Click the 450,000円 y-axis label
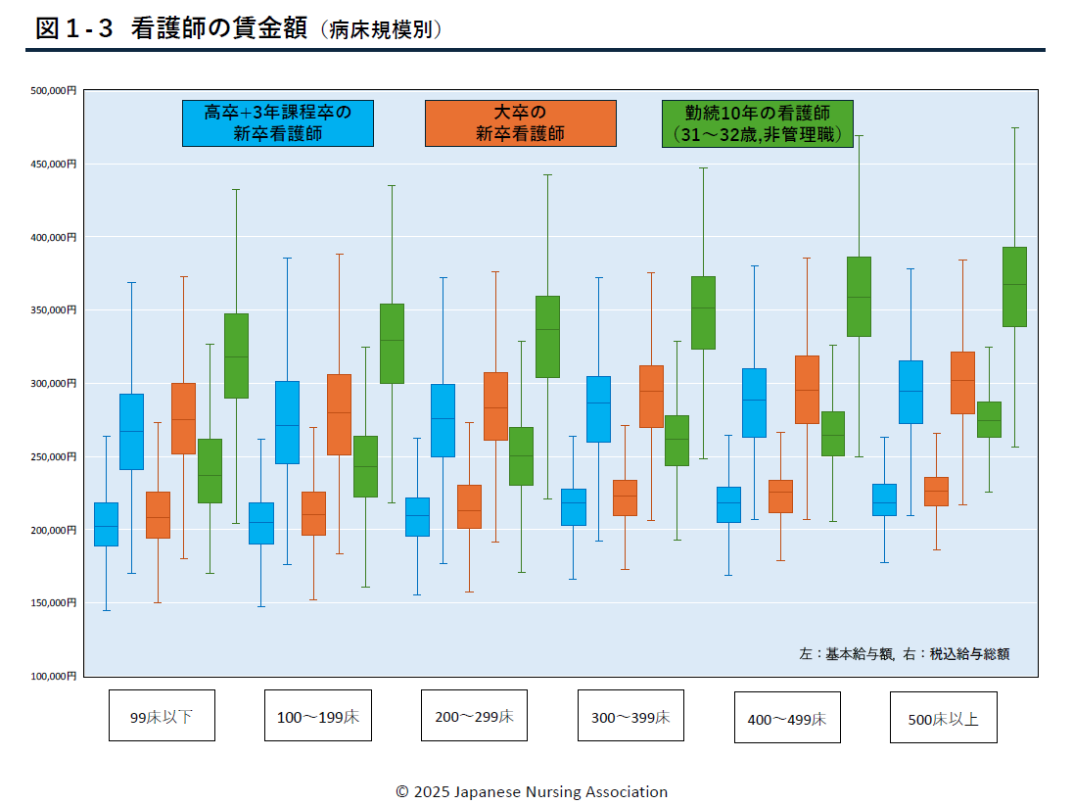The image size is (1073, 805). click(53, 165)
